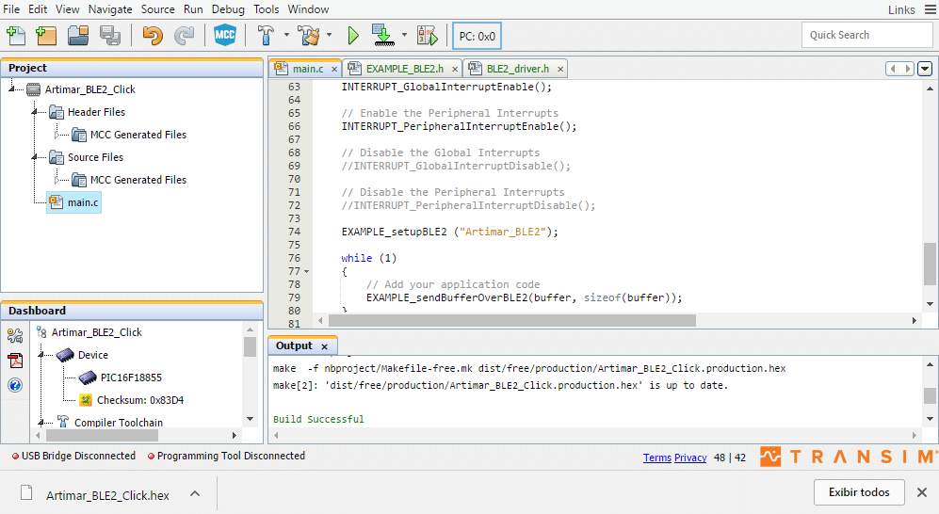Select Checksum: 0x83D4 entry
This screenshot has width=939, height=514.
pyautogui.click(x=140, y=400)
